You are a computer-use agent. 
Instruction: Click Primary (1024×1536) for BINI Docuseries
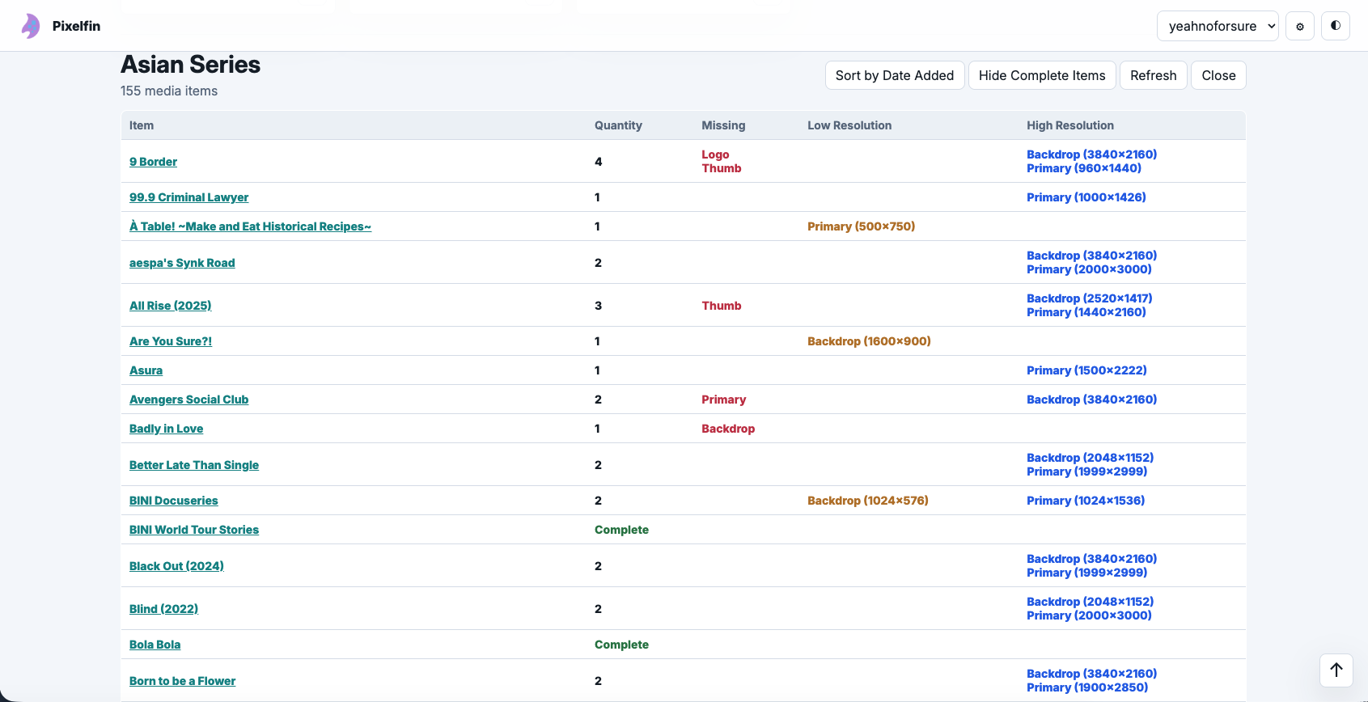click(1086, 501)
